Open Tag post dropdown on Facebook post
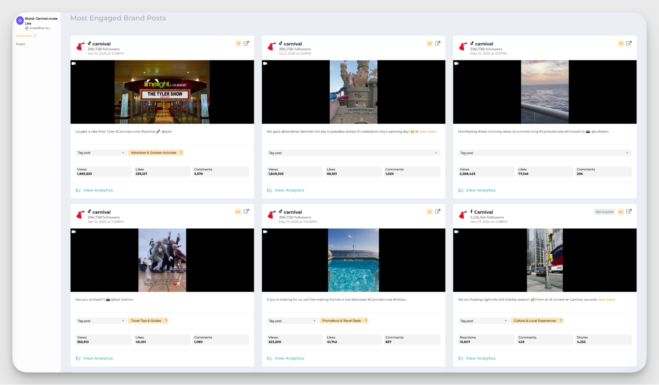659x385 pixels. (x=483, y=321)
